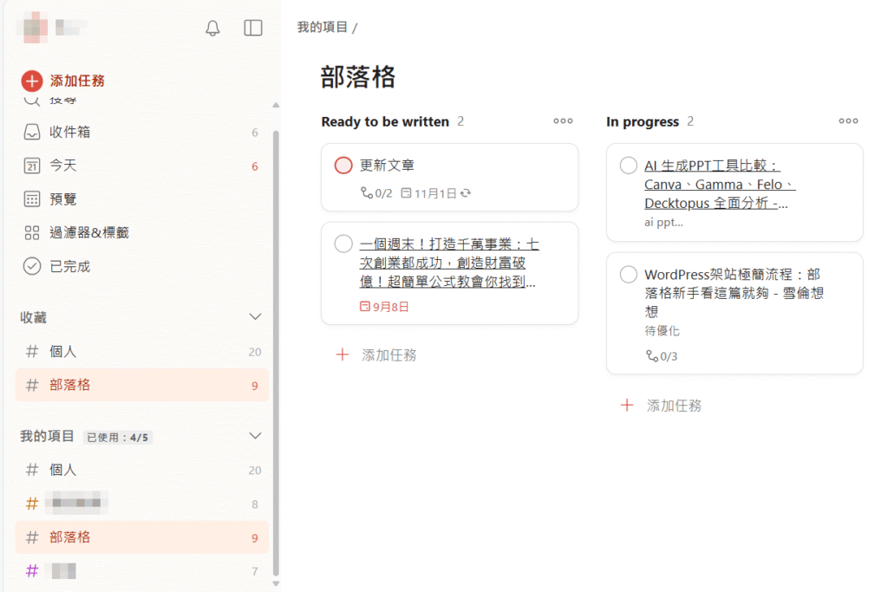The height and width of the screenshot is (592, 888).
Task: Click the sidebar vertical scrollbar
Action: 276,347
